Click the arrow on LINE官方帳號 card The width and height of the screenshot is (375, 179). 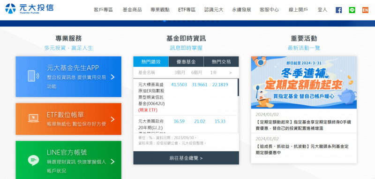[112, 162]
